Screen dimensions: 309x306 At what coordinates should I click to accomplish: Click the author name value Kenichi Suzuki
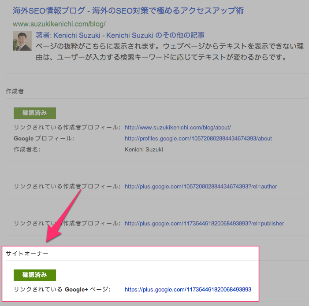pyautogui.click(x=144, y=150)
